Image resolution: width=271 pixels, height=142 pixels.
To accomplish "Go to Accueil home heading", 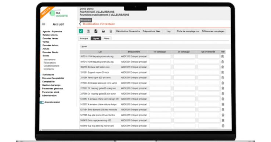I will 58,24.
